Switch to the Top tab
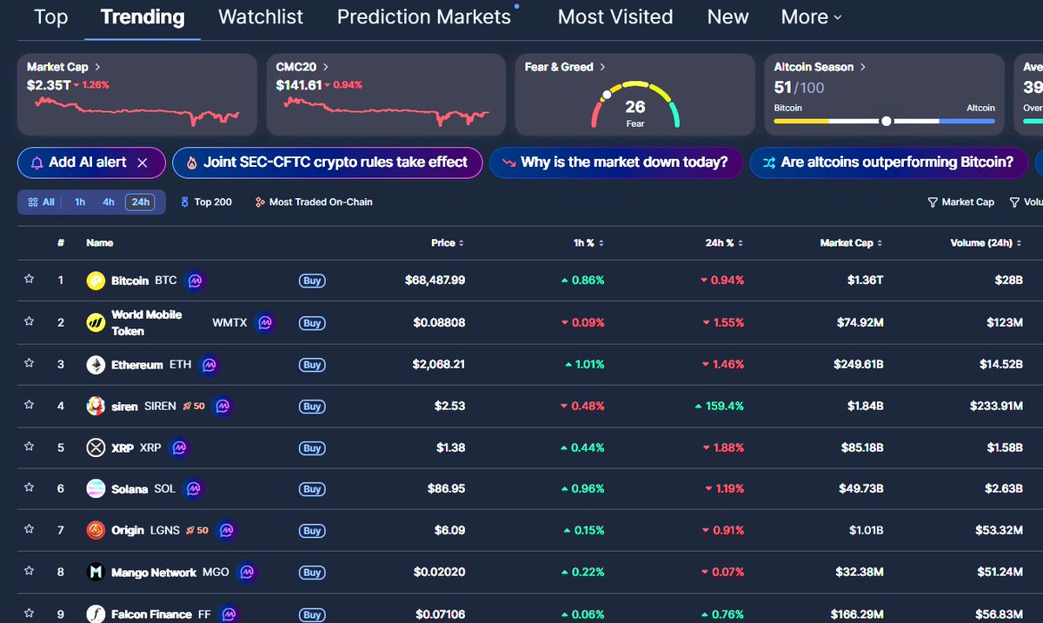This screenshot has width=1043, height=623. (50, 17)
